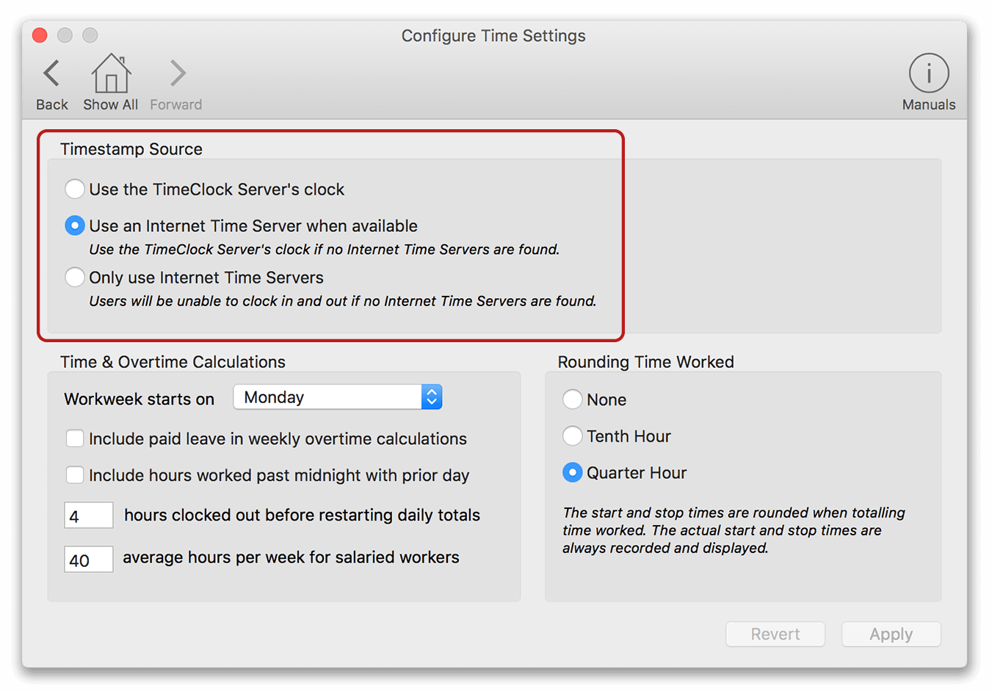The height and width of the screenshot is (691, 992).
Task: Select Tenth Hour rounding
Action: 573,436
